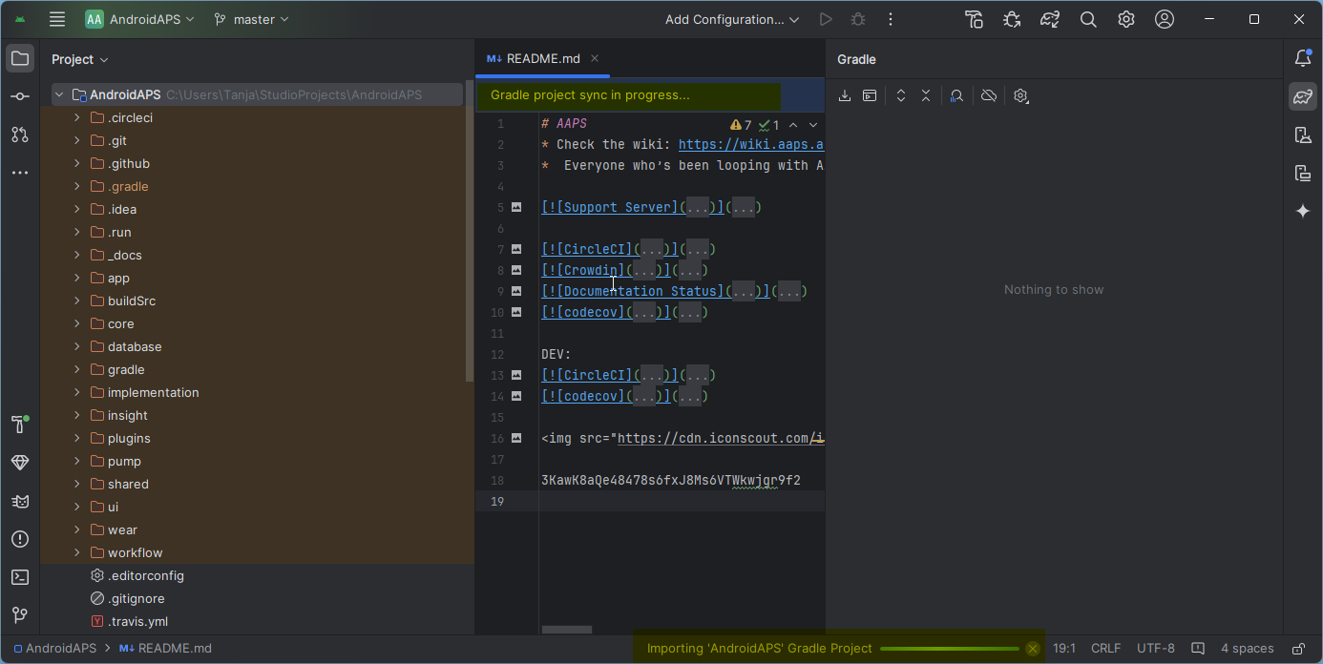
Task: Open Search Everywhere magnifier
Action: click(x=1088, y=19)
